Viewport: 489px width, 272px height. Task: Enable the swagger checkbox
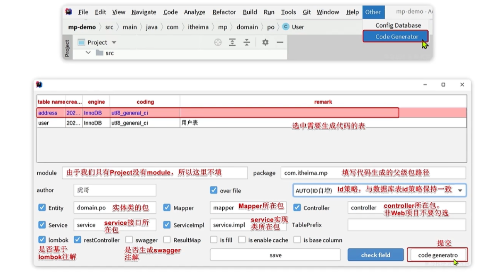pyautogui.click(x=129, y=240)
